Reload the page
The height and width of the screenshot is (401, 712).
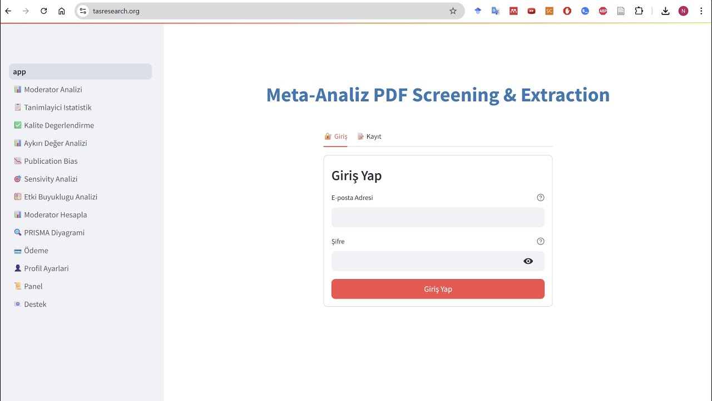click(44, 11)
